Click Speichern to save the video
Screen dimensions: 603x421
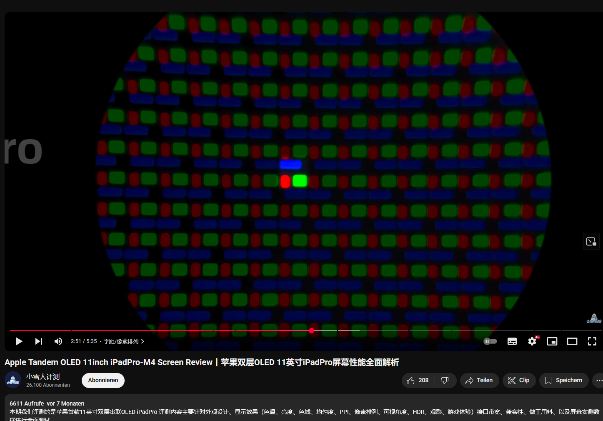(x=564, y=380)
